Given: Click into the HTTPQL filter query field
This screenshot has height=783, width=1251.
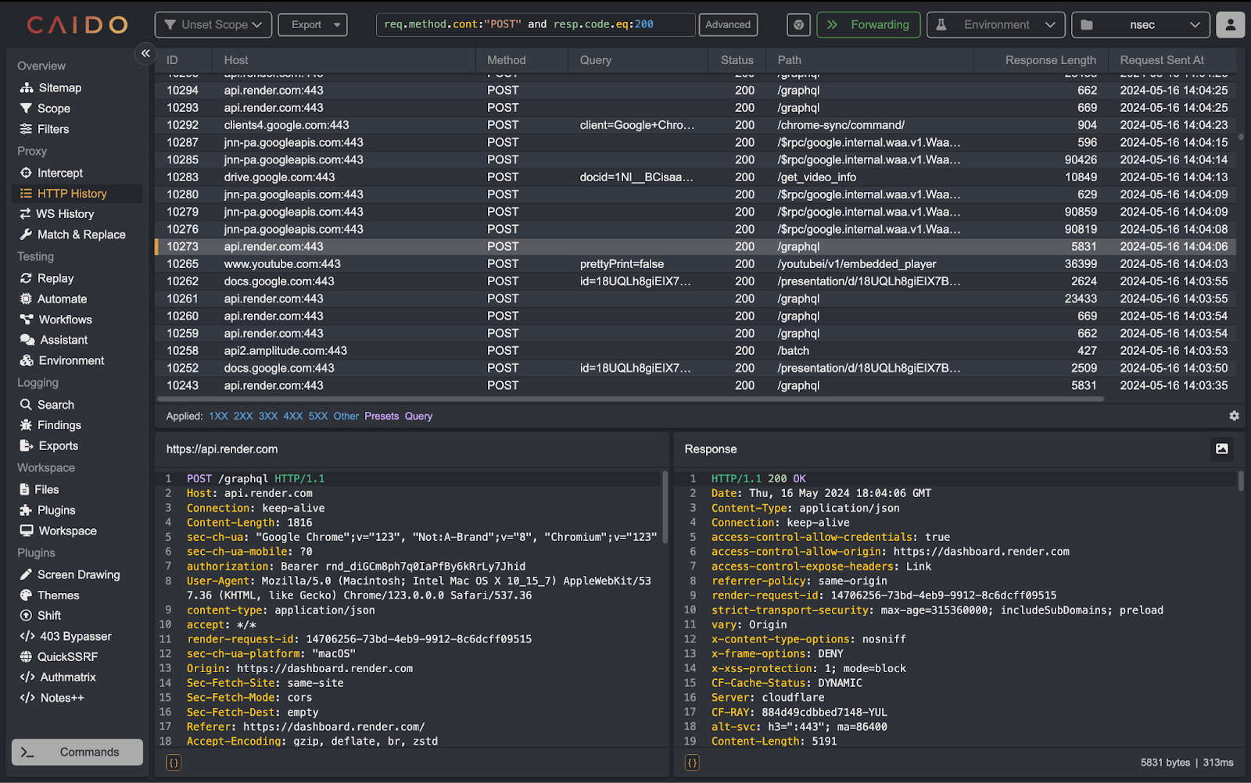Looking at the screenshot, I should [536, 25].
